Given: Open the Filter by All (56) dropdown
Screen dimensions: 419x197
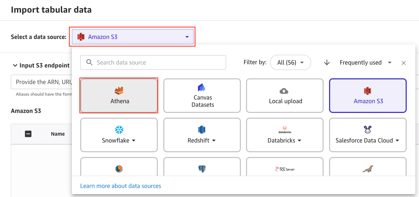Looking at the screenshot, I should point(290,62).
